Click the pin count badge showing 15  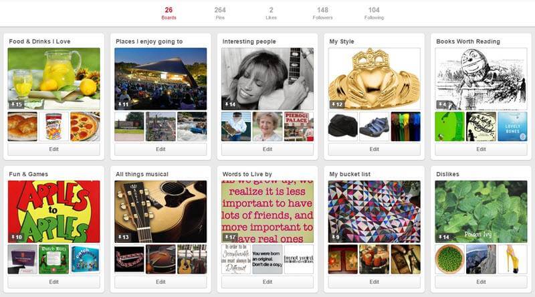pyautogui.click(x=16, y=104)
